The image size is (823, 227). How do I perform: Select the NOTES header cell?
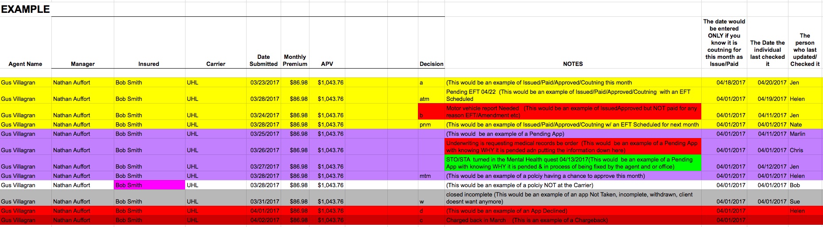(573, 64)
